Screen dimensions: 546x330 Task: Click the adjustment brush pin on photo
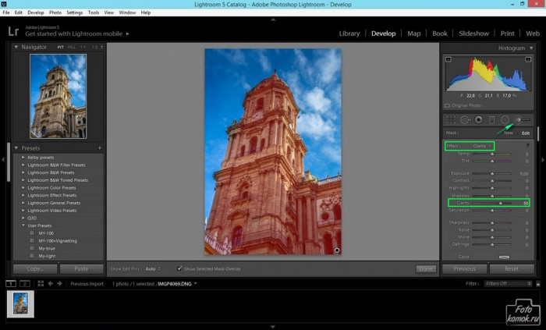pos(337,250)
